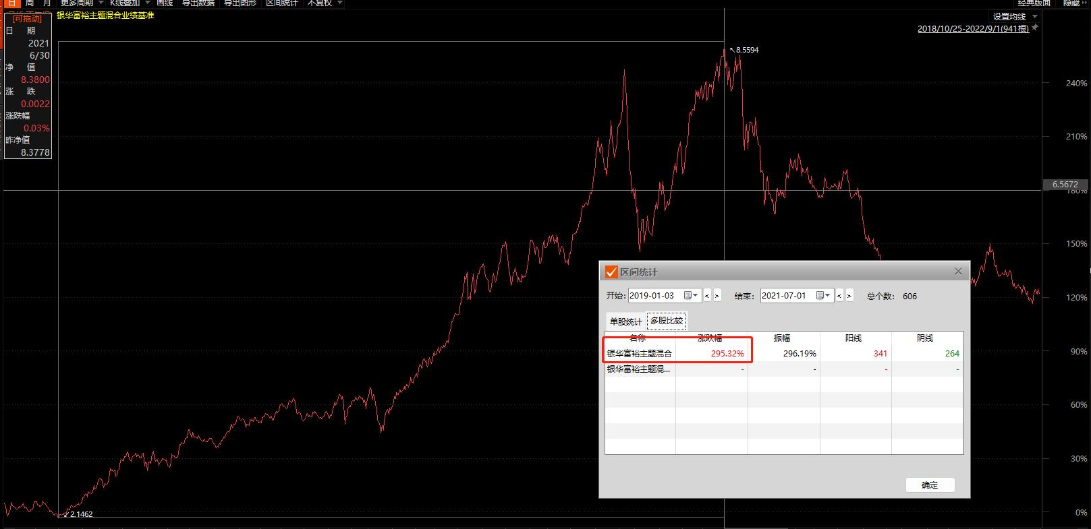The image size is (1091, 529).
Task: Step end date back one day
Action: click(839, 295)
